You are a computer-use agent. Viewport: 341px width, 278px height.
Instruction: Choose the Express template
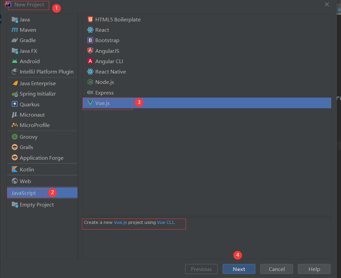[207, 92]
